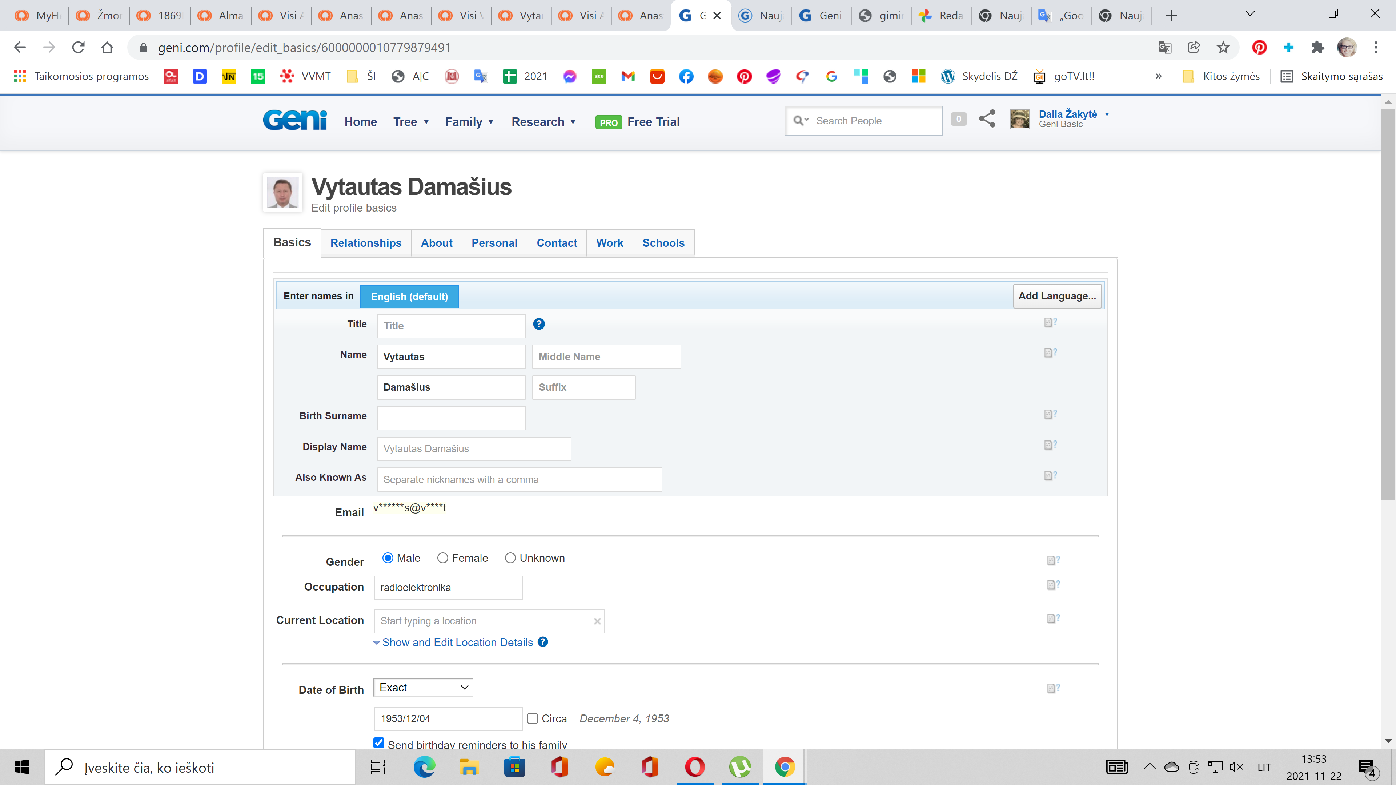
Task: Click help icon next to Location Details link
Action: point(543,642)
